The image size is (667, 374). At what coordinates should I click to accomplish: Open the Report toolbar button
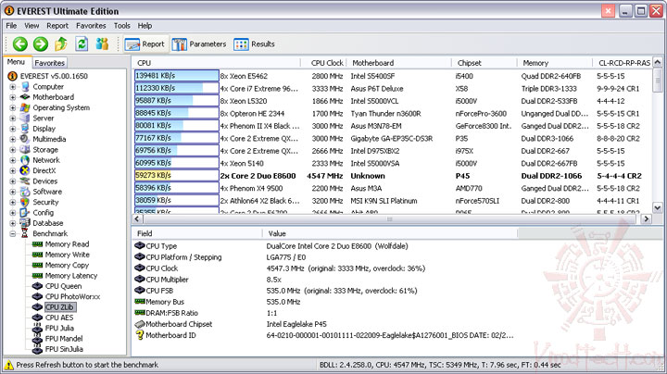coord(146,44)
